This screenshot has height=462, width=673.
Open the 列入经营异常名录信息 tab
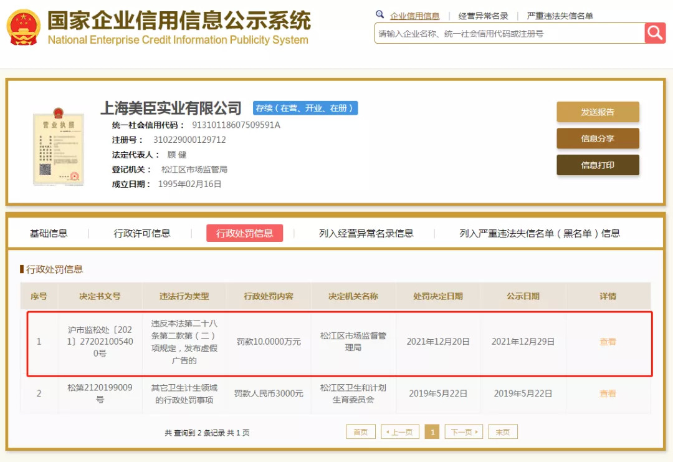366,233
